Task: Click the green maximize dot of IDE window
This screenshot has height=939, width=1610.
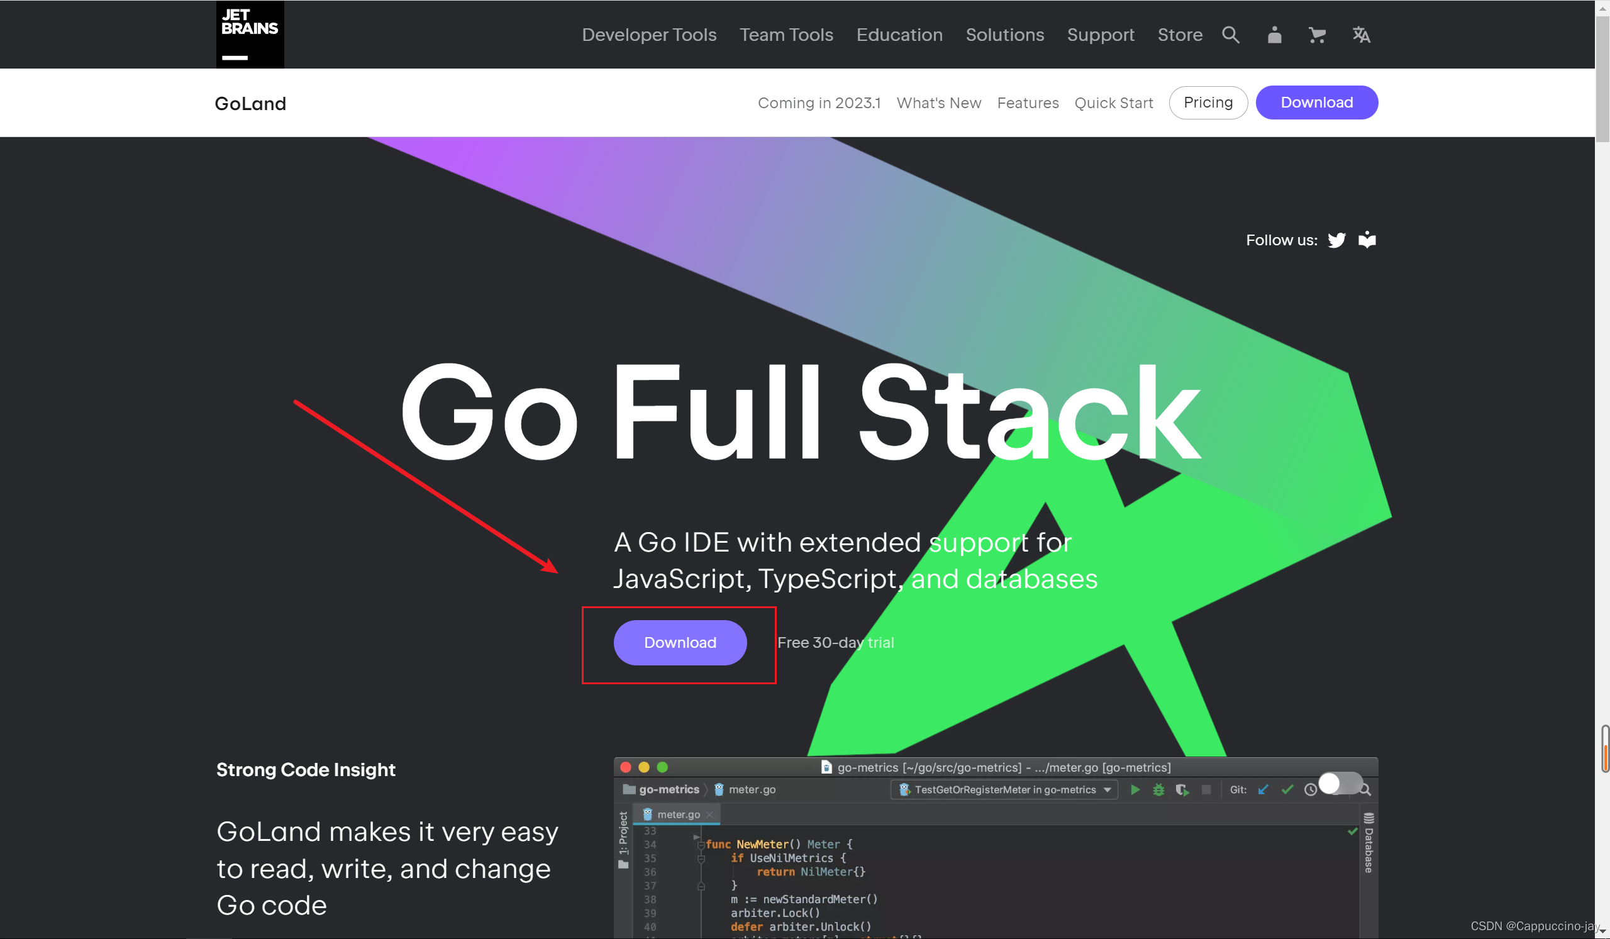Action: (x=662, y=768)
